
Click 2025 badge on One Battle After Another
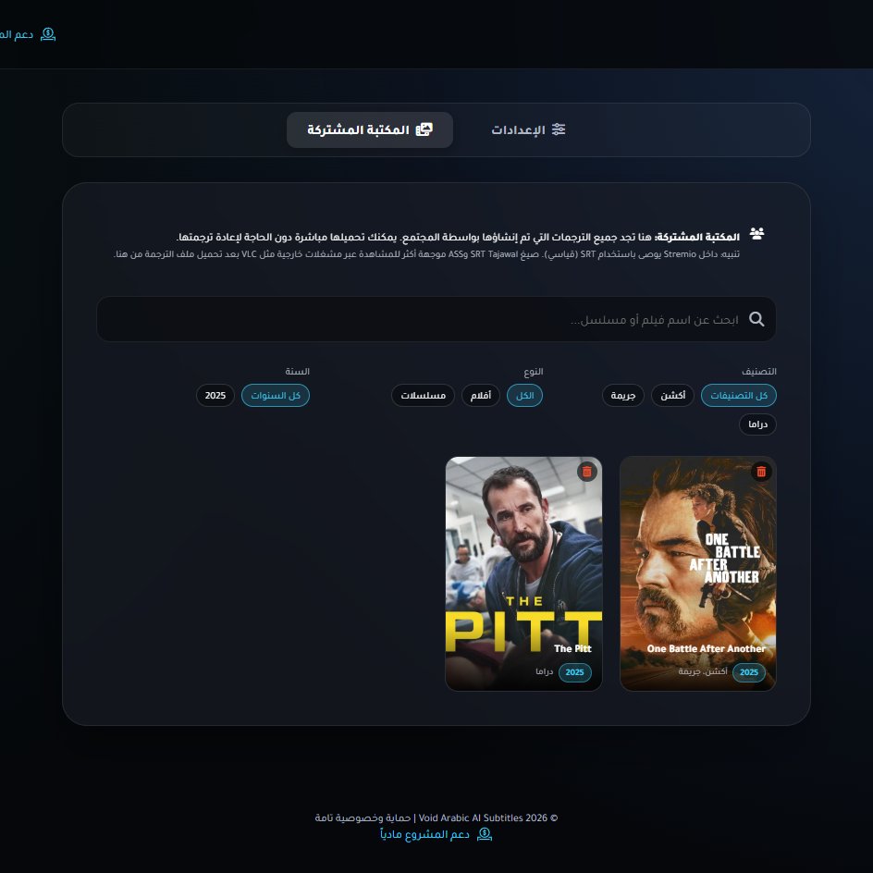749,672
